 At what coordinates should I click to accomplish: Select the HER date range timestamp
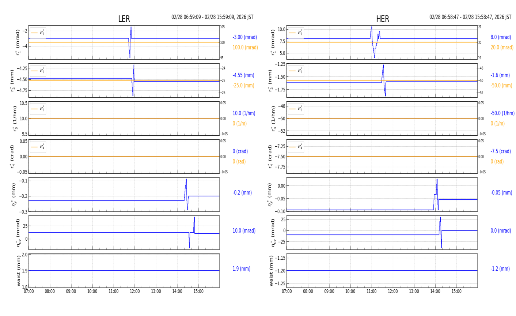[470, 17]
